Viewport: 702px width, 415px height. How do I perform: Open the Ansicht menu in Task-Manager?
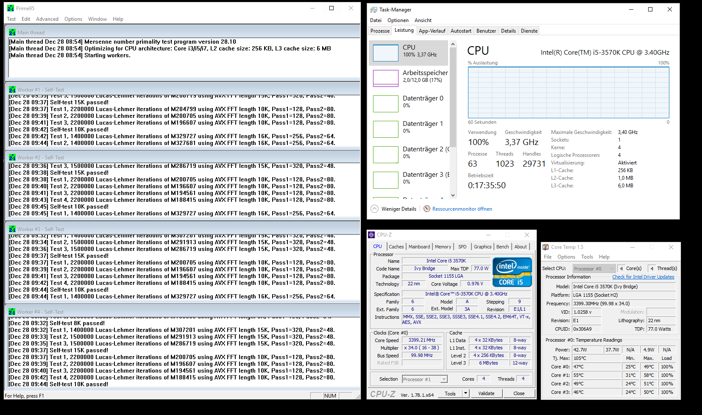coord(423,20)
